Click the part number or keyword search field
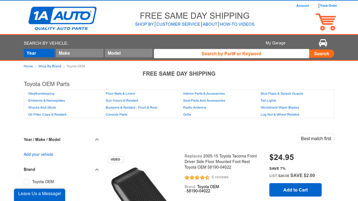 tap(231, 54)
